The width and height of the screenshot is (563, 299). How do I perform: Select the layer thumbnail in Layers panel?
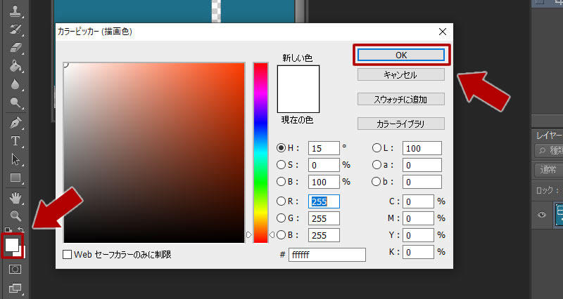[x=559, y=215]
